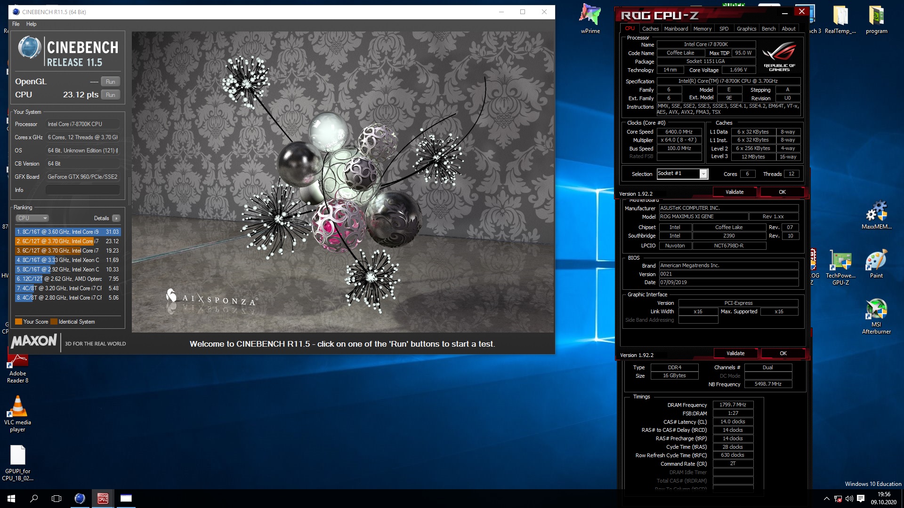
Task: Minimize the ROG CPU-Z window
Action: tap(785, 14)
